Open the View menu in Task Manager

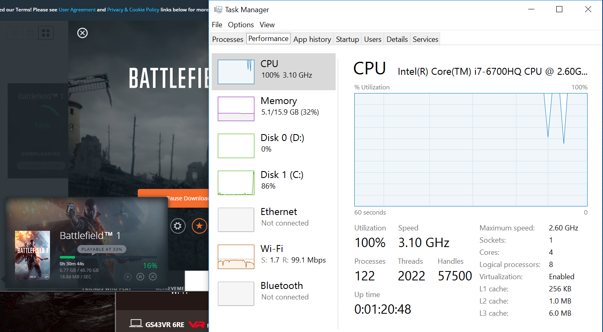click(x=267, y=25)
